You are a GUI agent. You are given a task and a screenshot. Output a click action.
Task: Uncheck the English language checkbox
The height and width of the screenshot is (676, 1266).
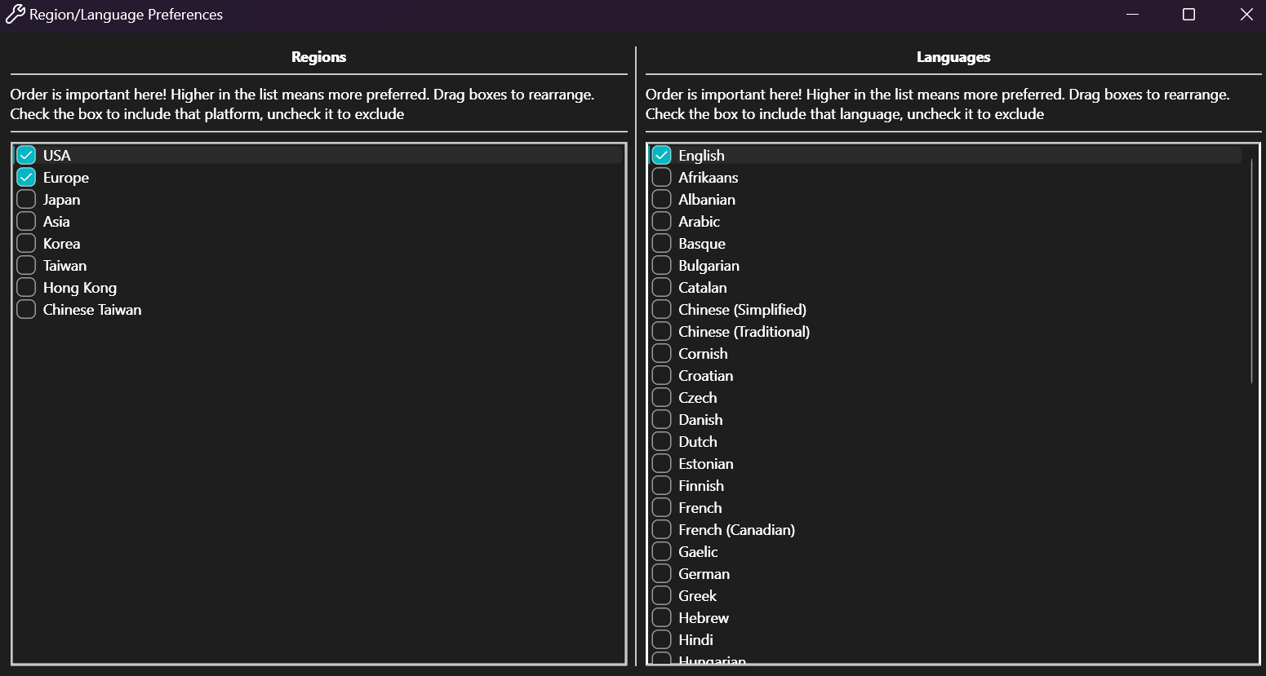(x=661, y=155)
